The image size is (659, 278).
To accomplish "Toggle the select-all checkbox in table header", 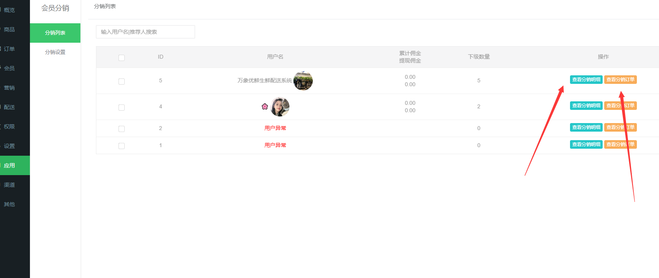I will tap(122, 58).
